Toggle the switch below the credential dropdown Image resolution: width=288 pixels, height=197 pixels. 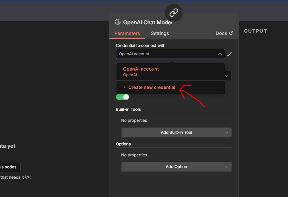pos(123,97)
